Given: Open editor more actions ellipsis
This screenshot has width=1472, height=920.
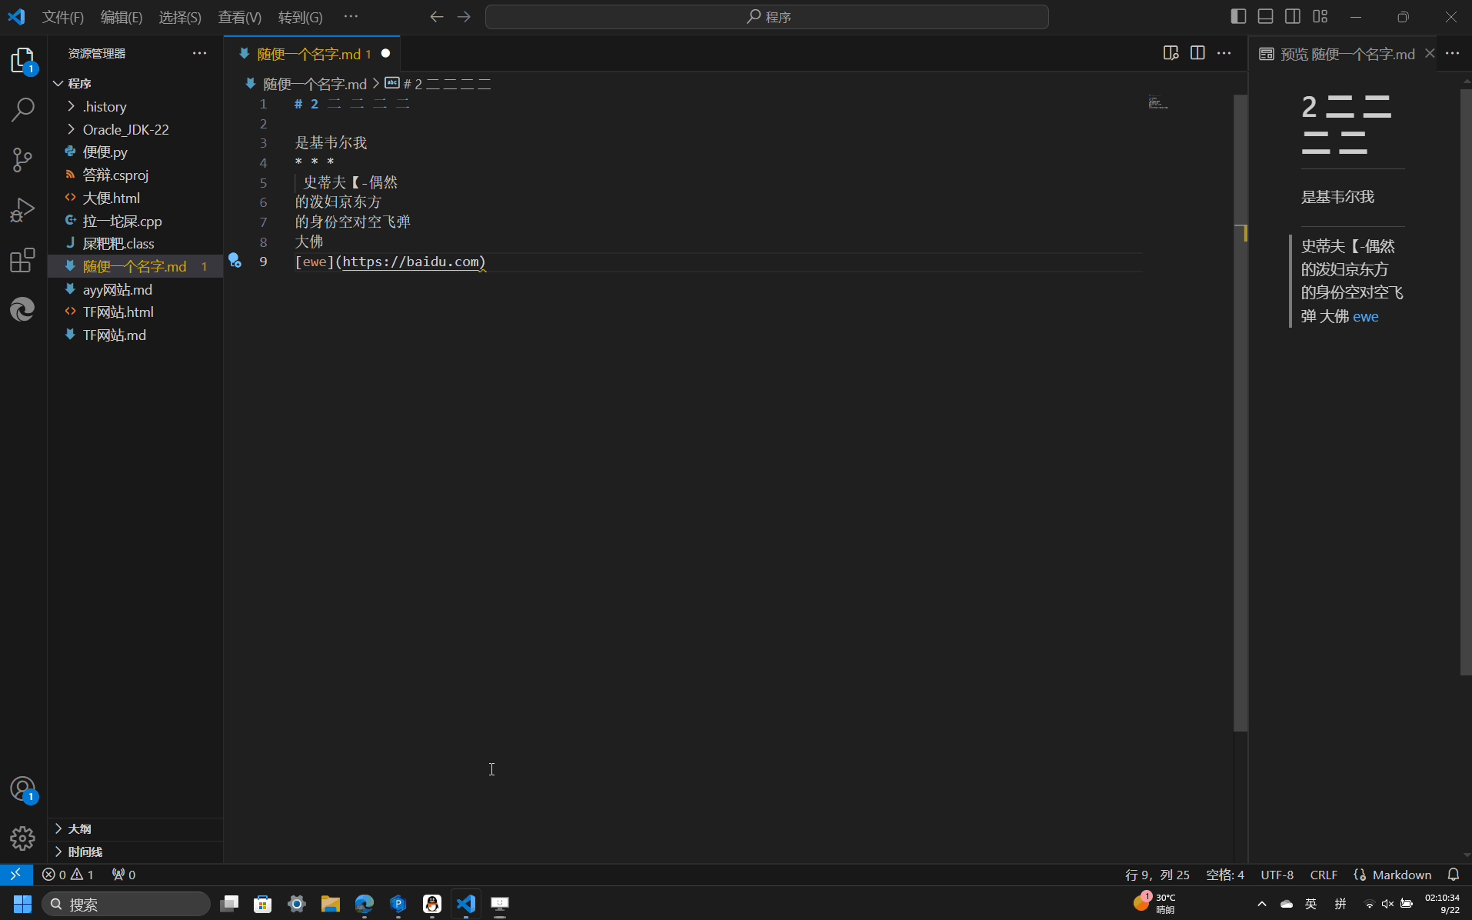Looking at the screenshot, I should 1224,53.
